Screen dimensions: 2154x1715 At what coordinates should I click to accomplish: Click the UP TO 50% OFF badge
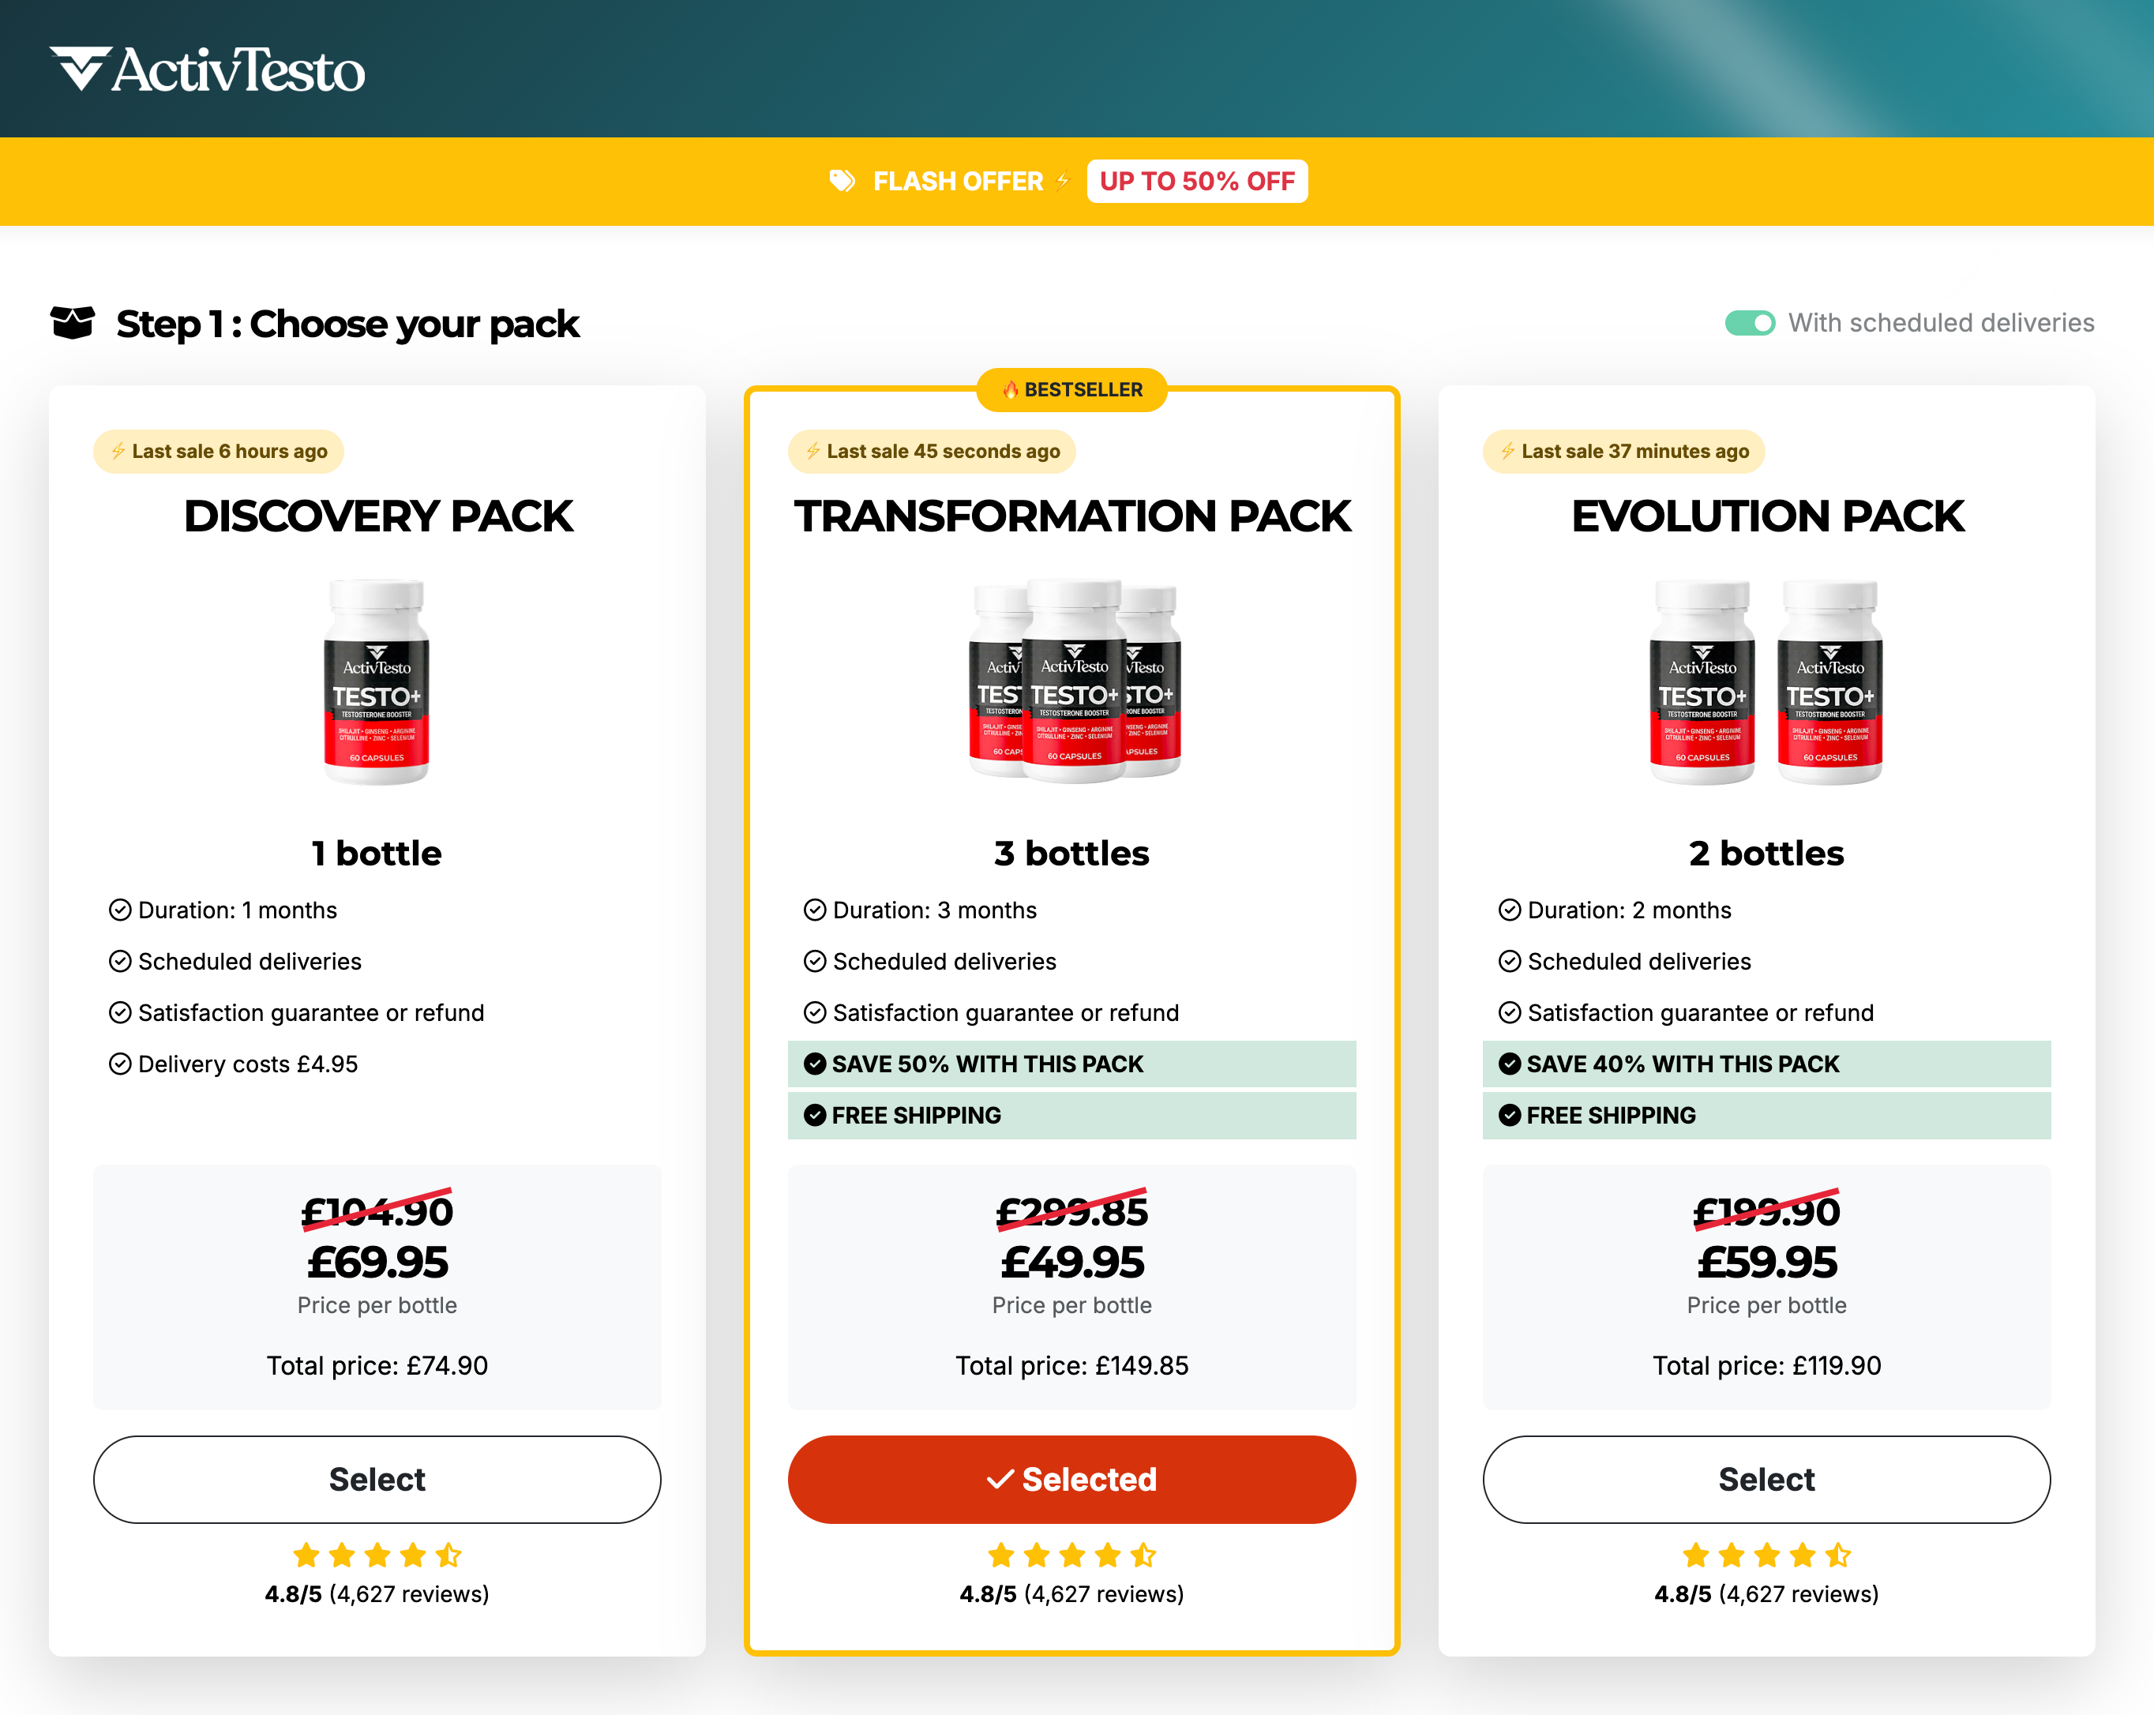coord(1197,181)
